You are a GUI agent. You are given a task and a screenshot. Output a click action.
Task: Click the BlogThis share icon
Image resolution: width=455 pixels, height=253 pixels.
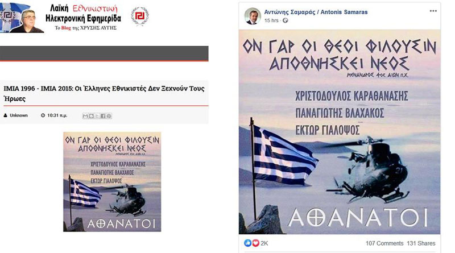[x=91, y=116]
